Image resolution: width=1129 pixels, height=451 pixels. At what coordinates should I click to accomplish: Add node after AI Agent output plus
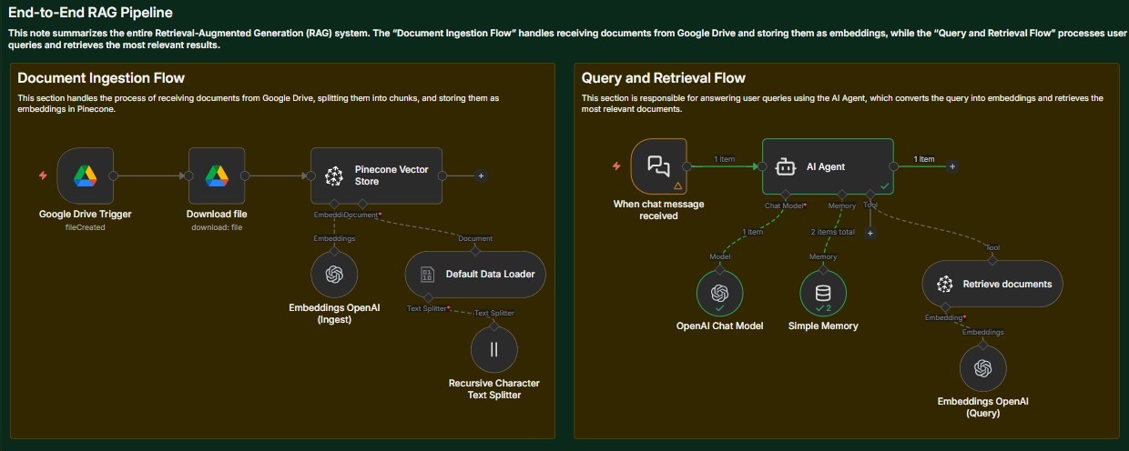point(951,166)
